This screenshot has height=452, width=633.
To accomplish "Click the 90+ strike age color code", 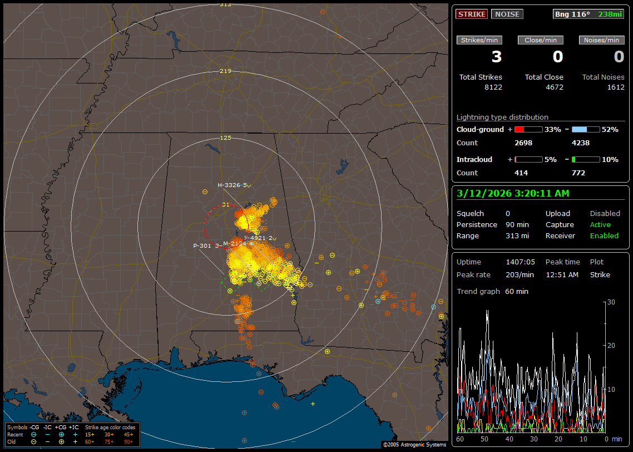I will [129, 441].
